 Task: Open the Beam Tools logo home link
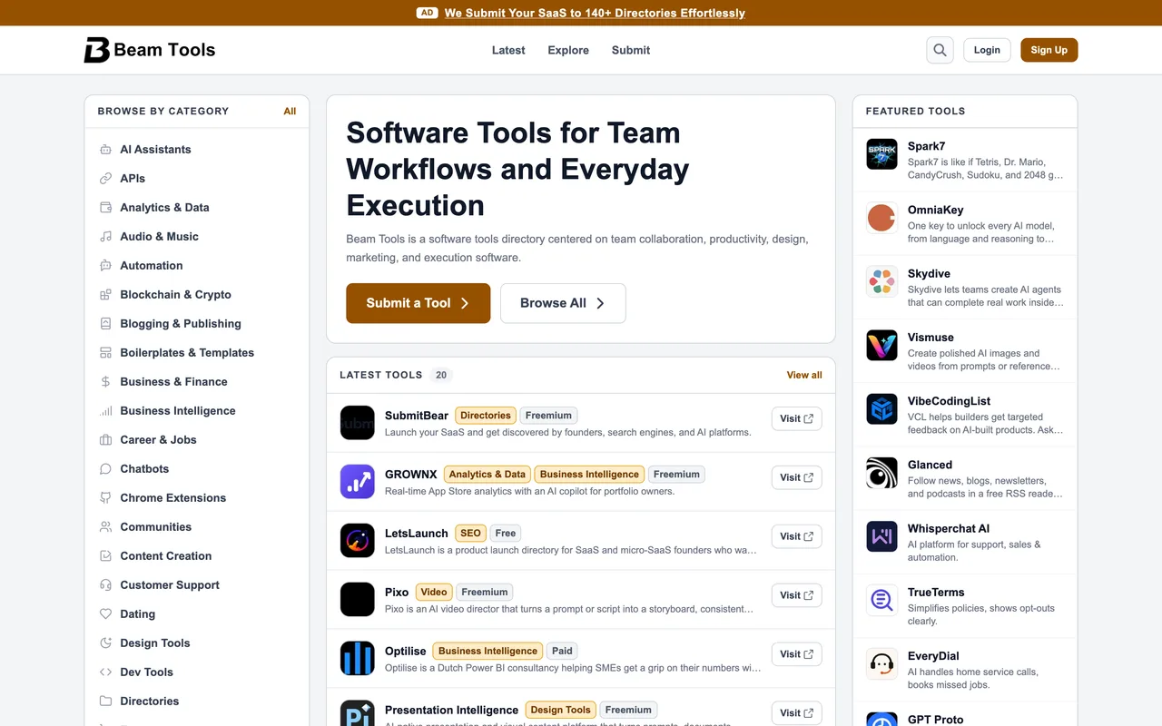click(x=150, y=50)
